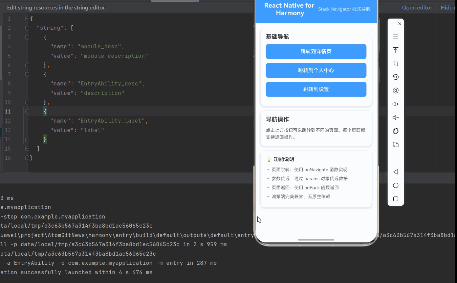This screenshot has height=283, width=457.
Task: Click line number 11 in the gutter
Action: (7, 111)
